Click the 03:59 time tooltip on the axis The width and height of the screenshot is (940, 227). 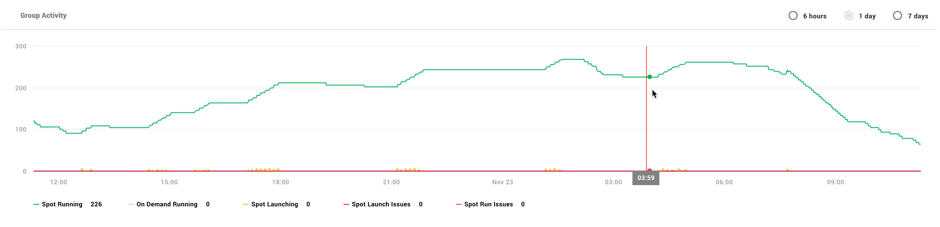[x=646, y=178]
